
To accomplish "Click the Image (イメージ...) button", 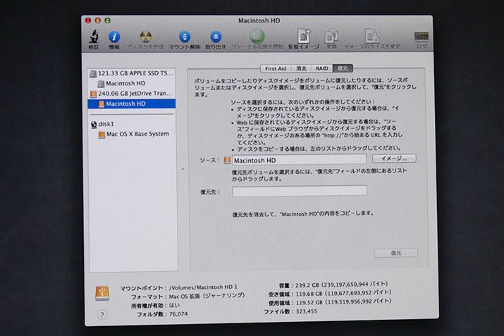I will (393, 159).
